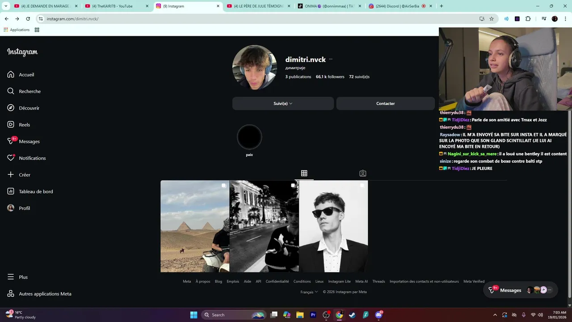The height and width of the screenshot is (322, 572).
Task: Open Messages icon in the sidebar
Action: point(11,141)
